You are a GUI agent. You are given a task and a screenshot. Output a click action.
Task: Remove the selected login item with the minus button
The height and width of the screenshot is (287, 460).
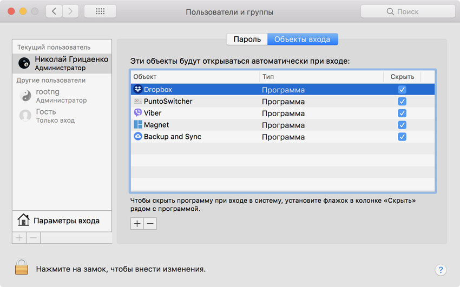pyautogui.click(x=150, y=224)
